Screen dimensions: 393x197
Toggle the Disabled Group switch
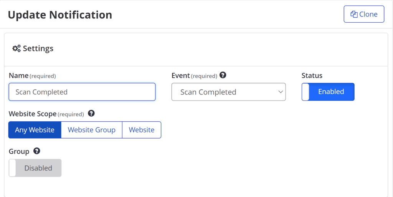click(x=35, y=168)
